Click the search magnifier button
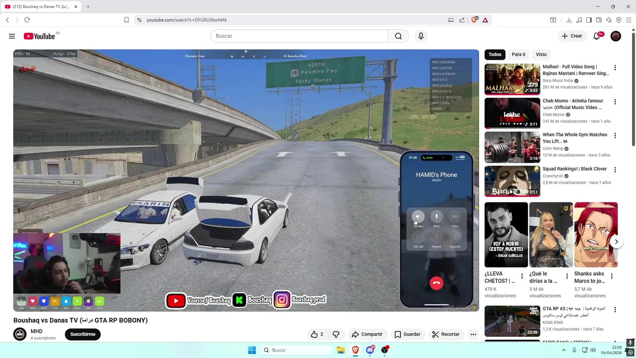The width and height of the screenshot is (636, 358). [x=398, y=36]
